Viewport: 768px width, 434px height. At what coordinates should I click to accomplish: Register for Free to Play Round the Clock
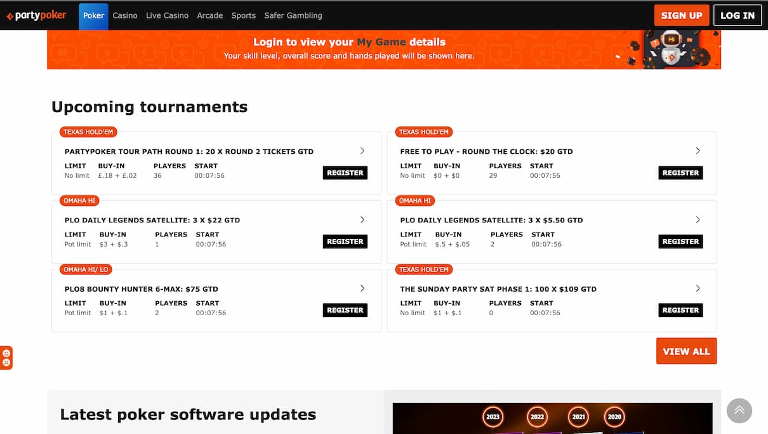[x=680, y=173]
